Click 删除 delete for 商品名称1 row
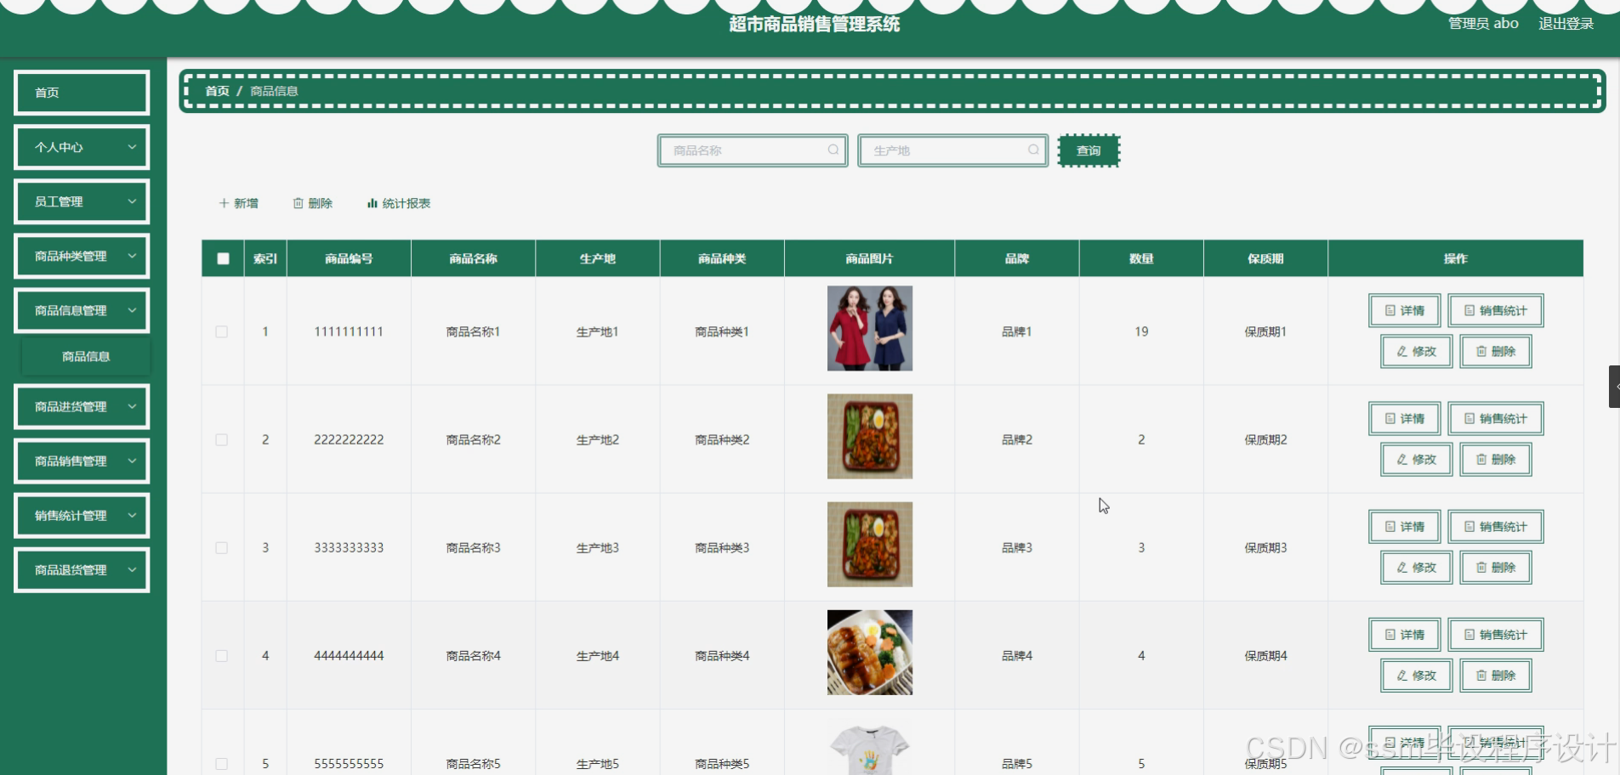Image resolution: width=1620 pixels, height=775 pixels. coord(1496,351)
